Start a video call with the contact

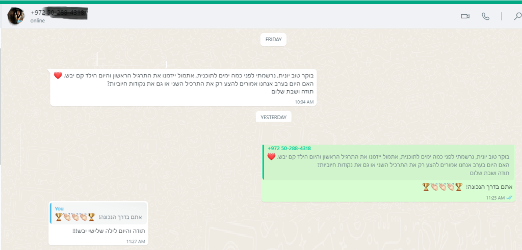click(465, 16)
